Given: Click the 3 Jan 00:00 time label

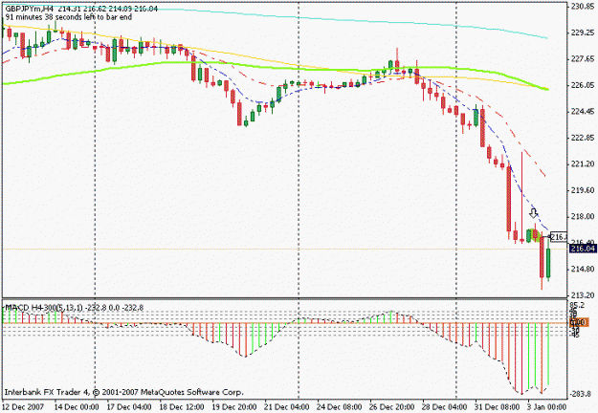Looking at the screenshot, I should pos(547,407).
